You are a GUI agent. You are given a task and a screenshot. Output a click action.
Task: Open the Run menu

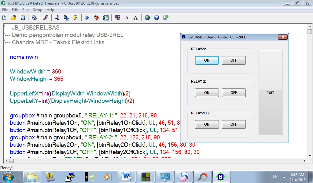coord(25,10)
